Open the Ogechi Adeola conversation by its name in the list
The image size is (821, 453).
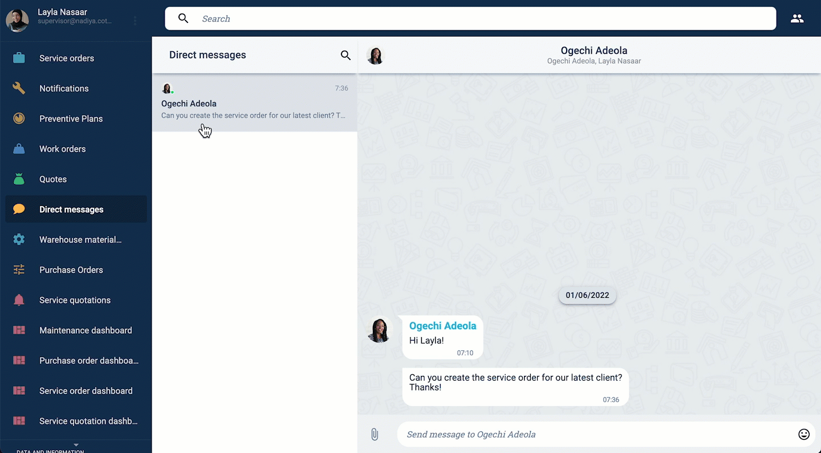pos(189,104)
